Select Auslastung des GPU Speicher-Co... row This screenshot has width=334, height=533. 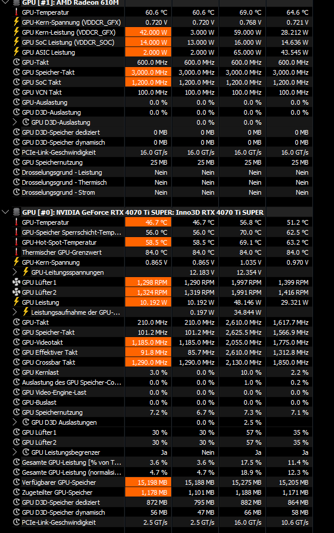pyautogui.click(x=162, y=382)
